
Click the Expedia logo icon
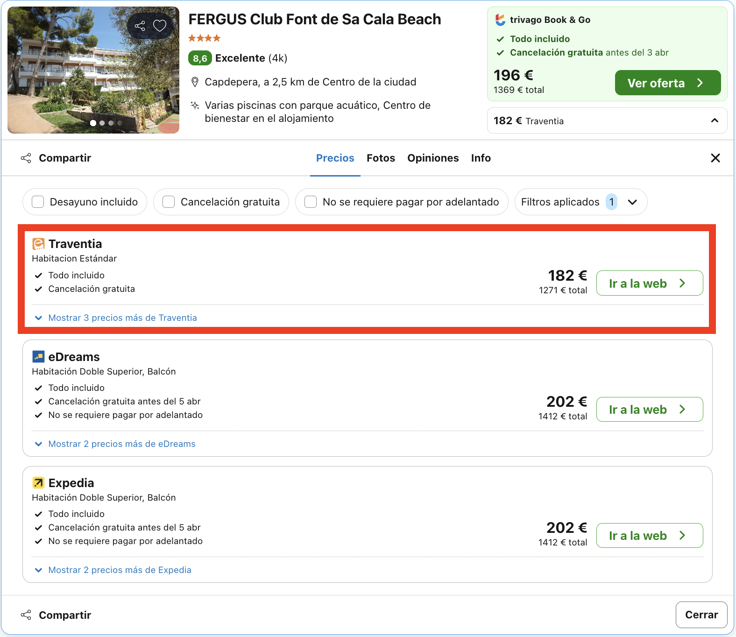point(38,483)
